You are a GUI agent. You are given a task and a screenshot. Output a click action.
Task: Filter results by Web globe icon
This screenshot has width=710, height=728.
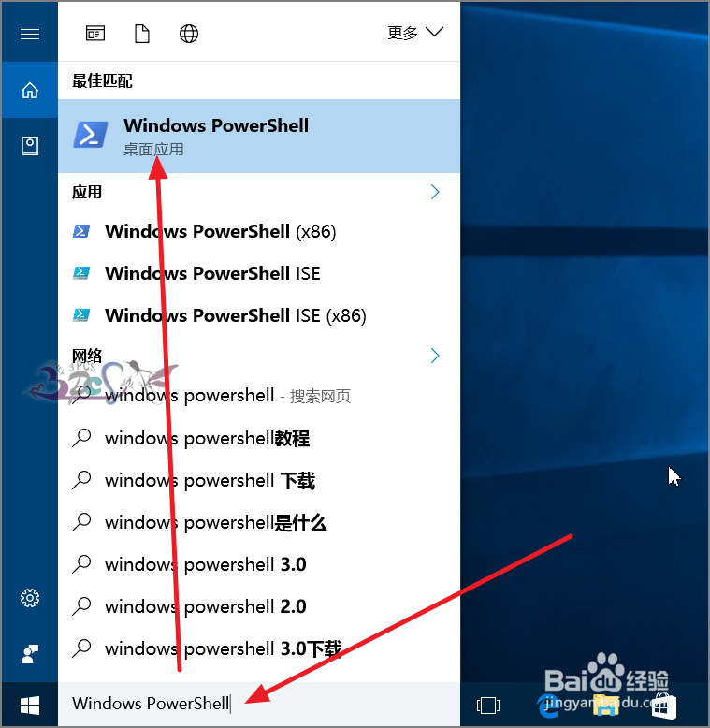[x=189, y=34]
